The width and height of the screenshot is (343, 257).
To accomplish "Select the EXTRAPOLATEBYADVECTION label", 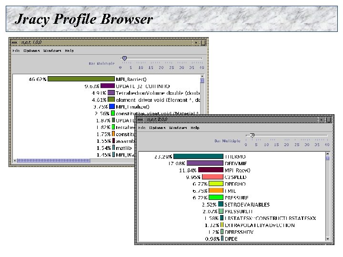I will pos(260,225).
